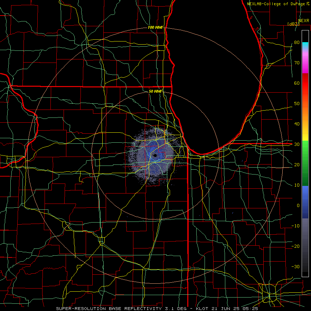
Task: Select the -20 value on the dBZ scale
Action: point(295,246)
